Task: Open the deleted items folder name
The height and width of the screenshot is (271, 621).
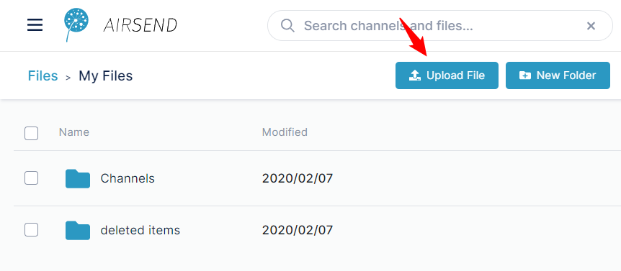Action: pyautogui.click(x=140, y=230)
